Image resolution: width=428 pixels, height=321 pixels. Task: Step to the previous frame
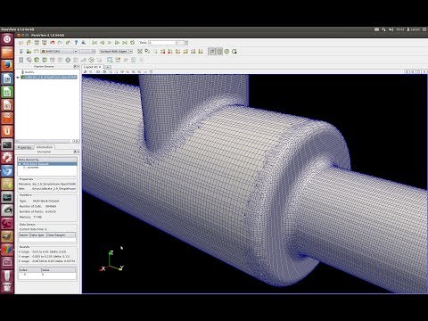(x=102, y=43)
